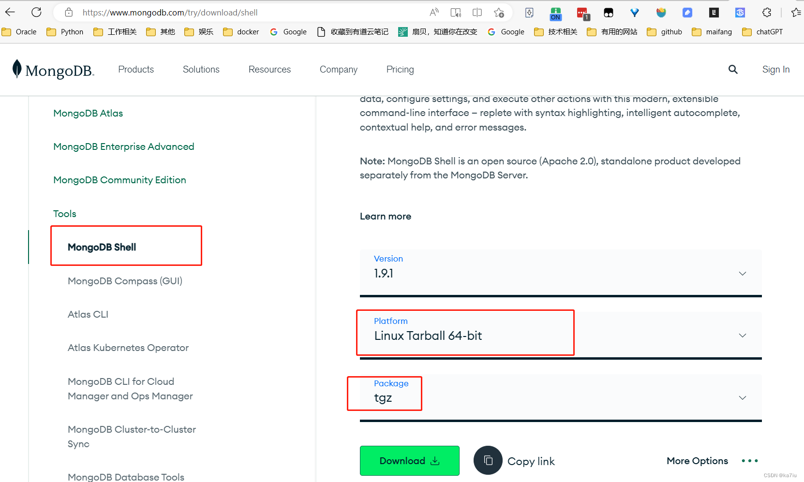Screen dimensions: 804x482
Task: Open the Downloads icon in toolbar
Action: tap(529, 12)
